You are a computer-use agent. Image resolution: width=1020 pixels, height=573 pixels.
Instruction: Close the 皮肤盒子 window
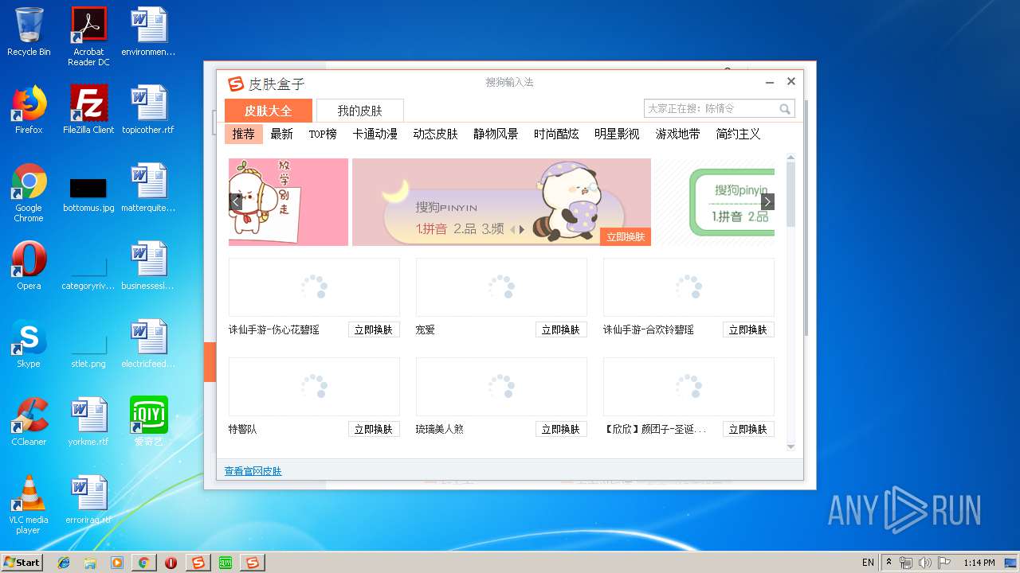coord(791,81)
